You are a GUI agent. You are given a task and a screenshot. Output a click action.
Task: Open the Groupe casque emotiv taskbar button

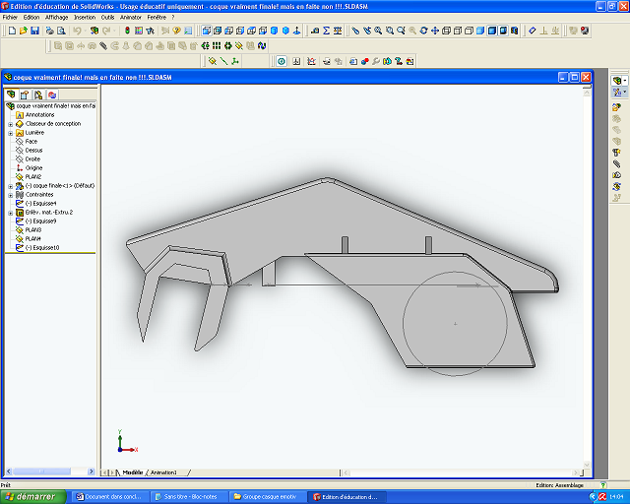266,497
